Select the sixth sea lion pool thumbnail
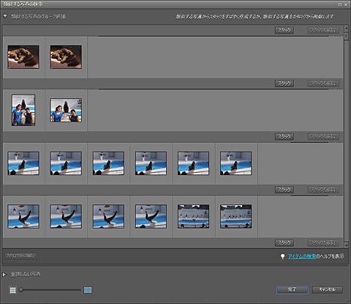This screenshot has height=304, width=351. pos(235,163)
